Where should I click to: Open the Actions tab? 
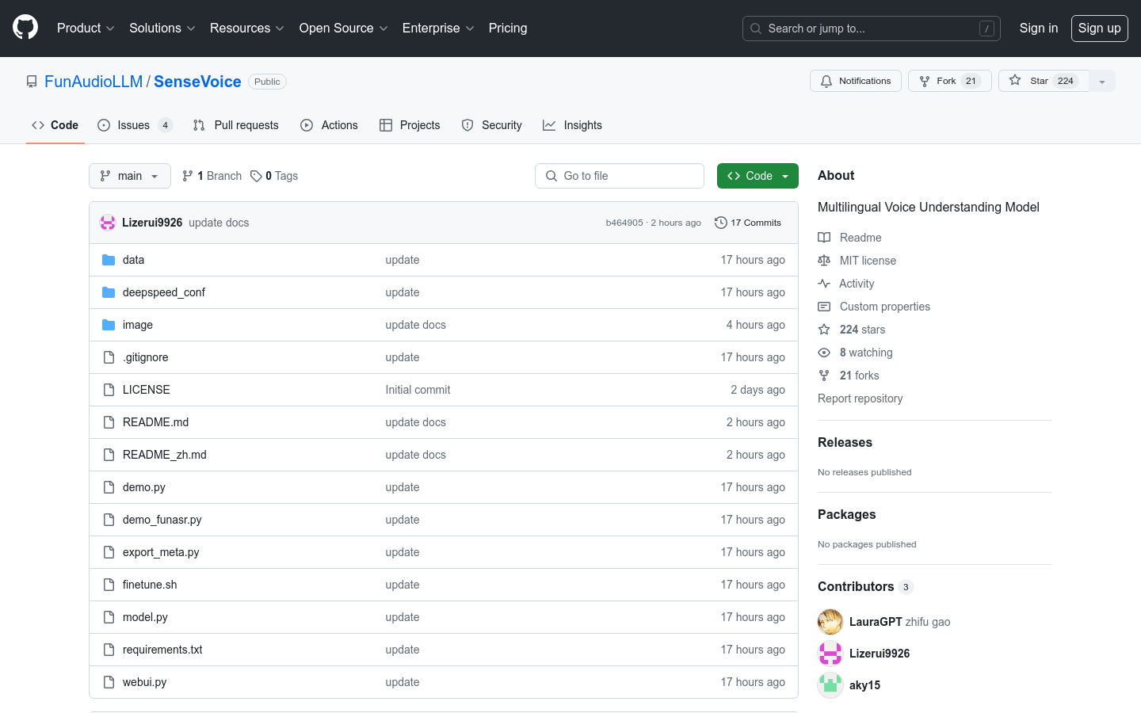[330, 125]
